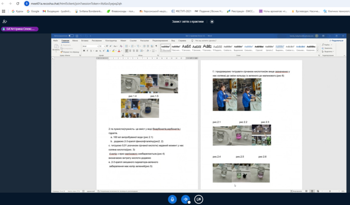Expand the styles gallery more arrow

point(318,51)
